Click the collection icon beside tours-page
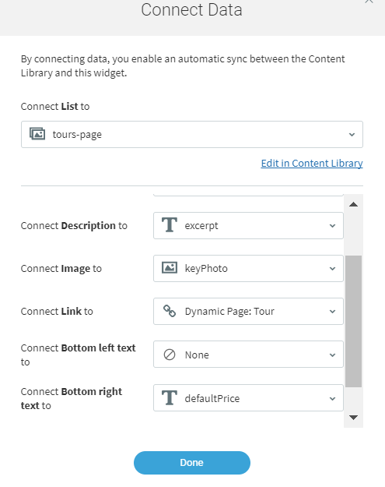The height and width of the screenshot is (487, 385). (37, 134)
